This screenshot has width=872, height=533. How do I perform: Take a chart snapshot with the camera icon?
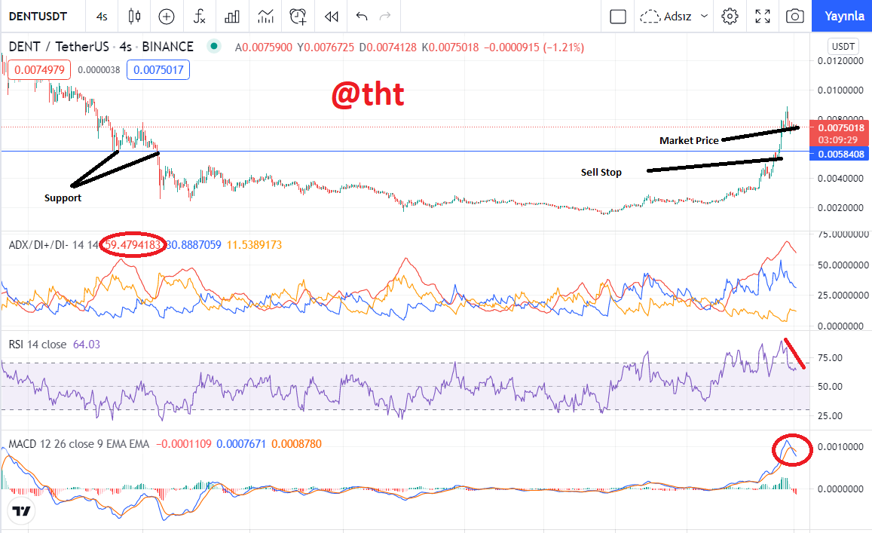tap(794, 16)
